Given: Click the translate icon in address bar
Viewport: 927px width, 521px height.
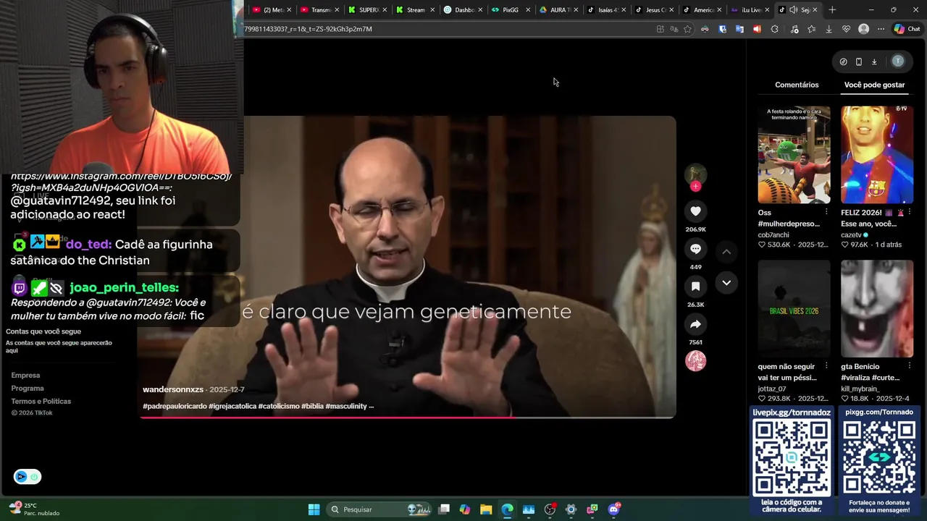Looking at the screenshot, I should [674, 29].
